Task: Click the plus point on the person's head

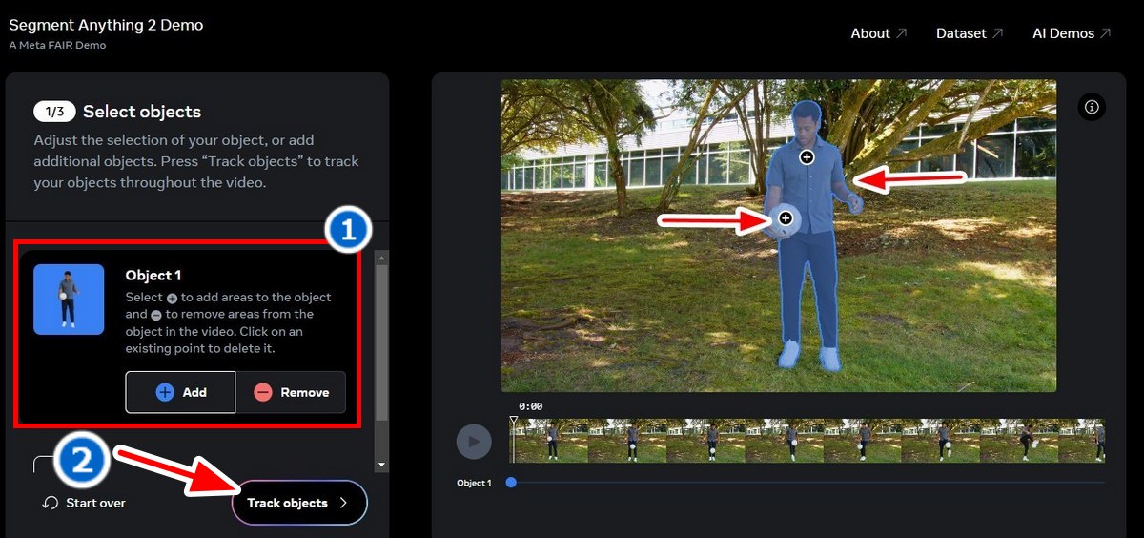Action: pos(807,156)
